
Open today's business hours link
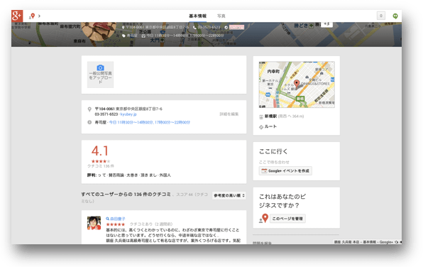click(x=150, y=123)
